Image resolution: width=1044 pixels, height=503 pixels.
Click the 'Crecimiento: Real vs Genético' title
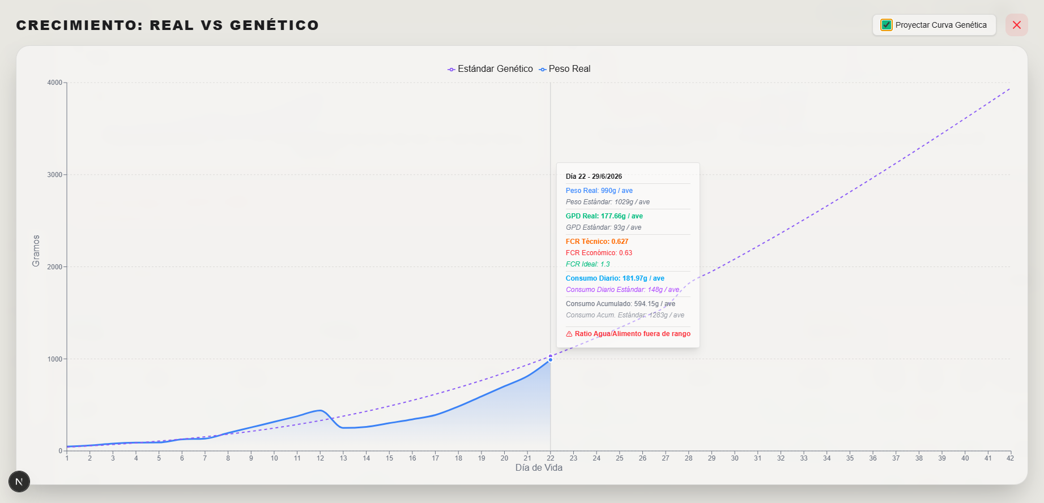coord(168,25)
